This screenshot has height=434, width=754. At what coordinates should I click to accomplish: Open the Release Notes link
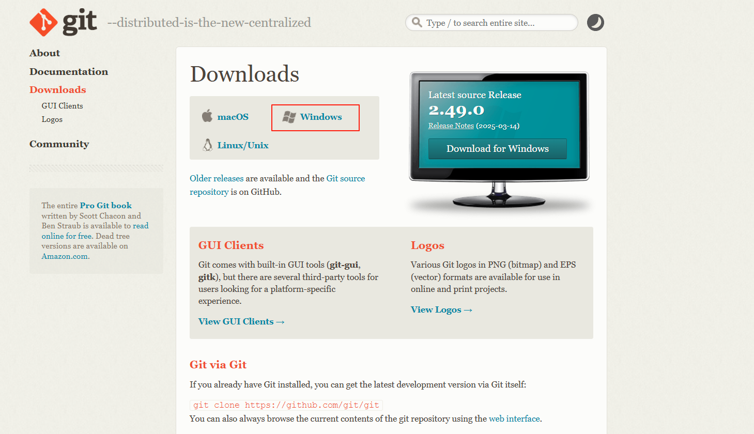tap(451, 126)
